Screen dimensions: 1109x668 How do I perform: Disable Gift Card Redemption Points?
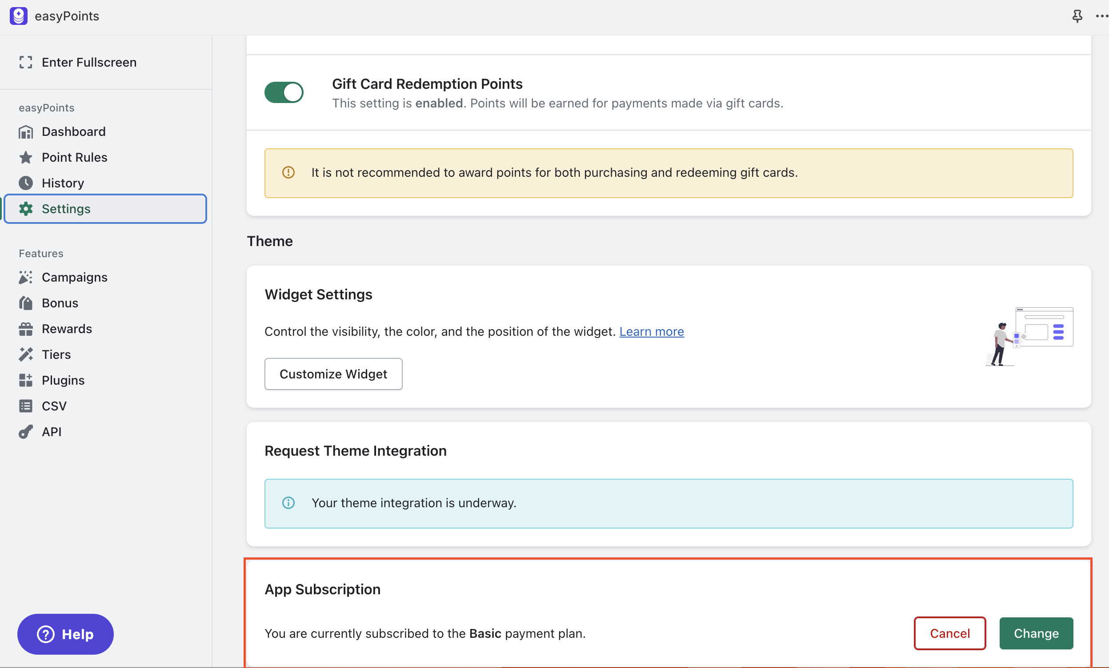tap(284, 92)
